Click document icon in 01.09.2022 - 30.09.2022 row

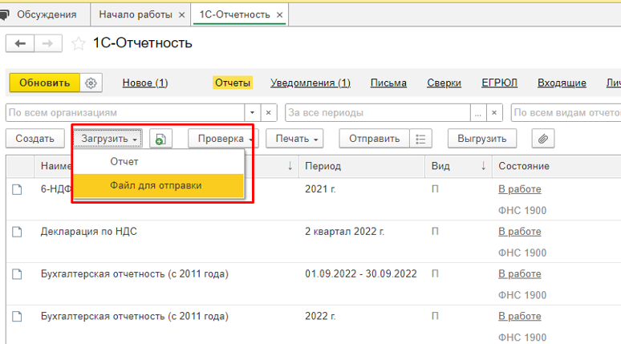click(17, 274)
